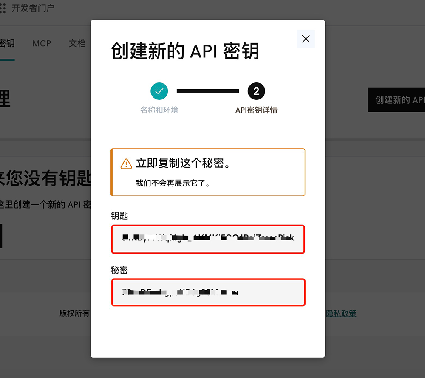This screenshot has height=378, width=425.
Task: Close the 创建新的 API 密钥 dialog
Action: coord(306,39)
